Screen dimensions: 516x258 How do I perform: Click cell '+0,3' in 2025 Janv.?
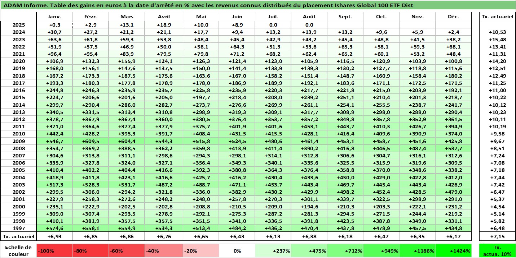click(54, 25)
